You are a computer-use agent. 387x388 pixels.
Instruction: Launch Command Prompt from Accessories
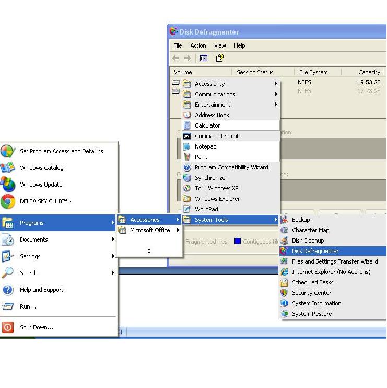coord(216,136)
